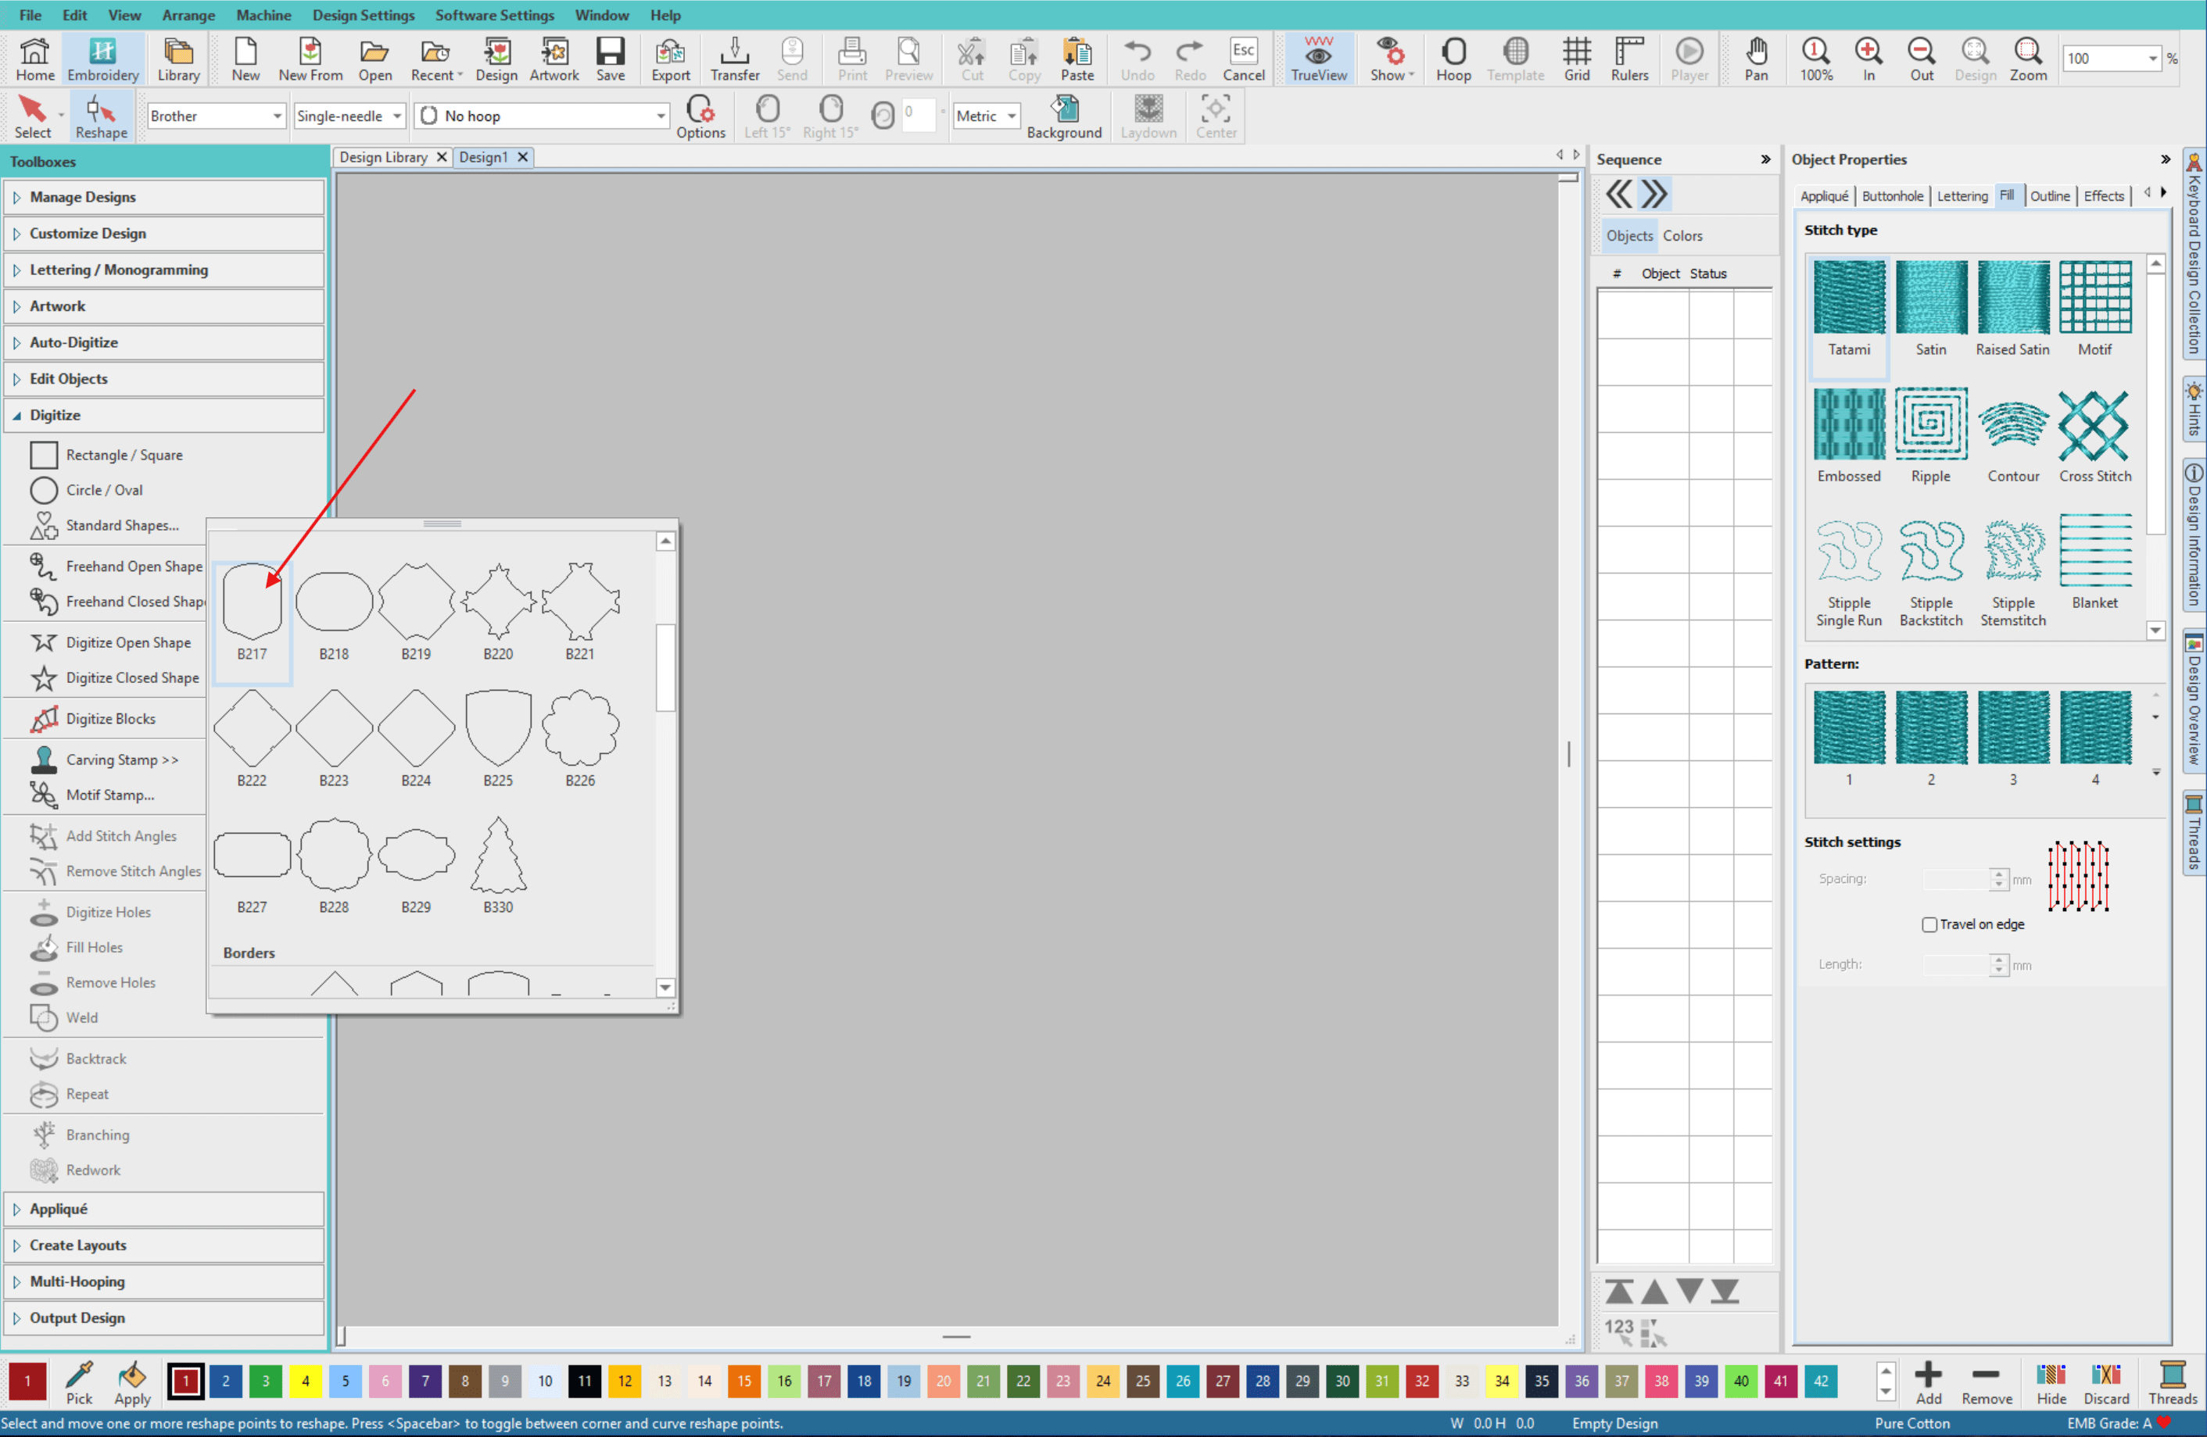Image resolution: width=2207 pixels, height=1437 pixels.
Task: Open the Brother machine dropdown
Action: (x=215, y=116)
